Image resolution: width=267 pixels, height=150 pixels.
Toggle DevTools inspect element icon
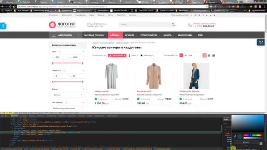point(3,116)
